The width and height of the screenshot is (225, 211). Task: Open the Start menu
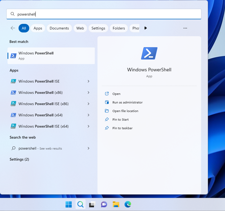point(68,204)
